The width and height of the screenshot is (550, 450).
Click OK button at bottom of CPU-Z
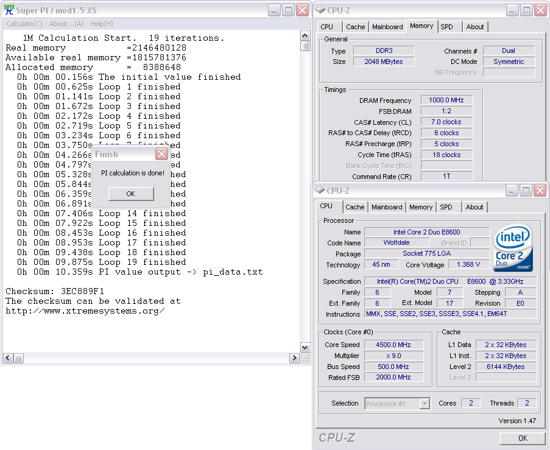[522, 438]
